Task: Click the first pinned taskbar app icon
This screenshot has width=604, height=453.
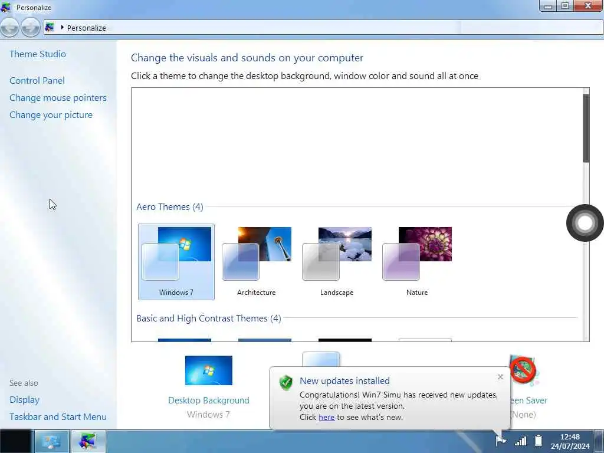Action: 52,441
